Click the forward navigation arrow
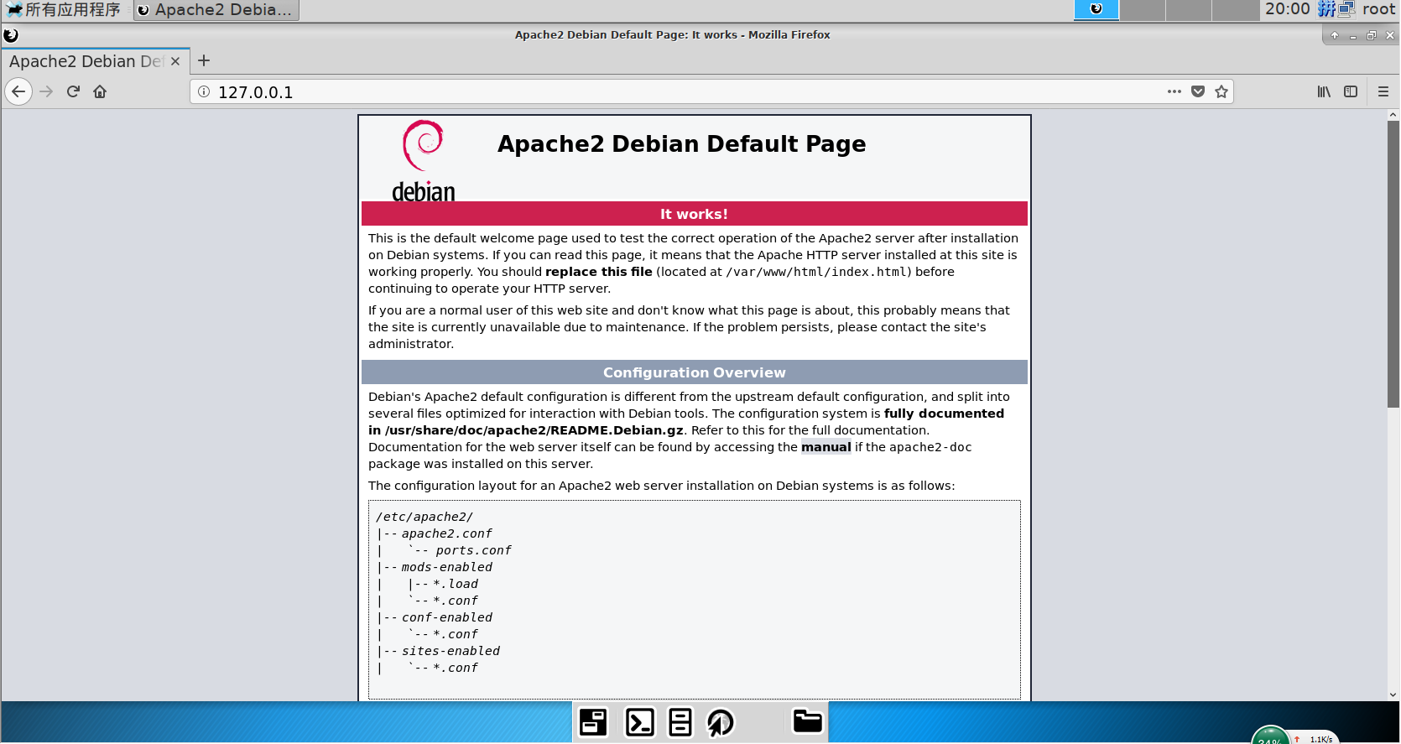This screenshot has height=744, width=1401. coord(46,91)
